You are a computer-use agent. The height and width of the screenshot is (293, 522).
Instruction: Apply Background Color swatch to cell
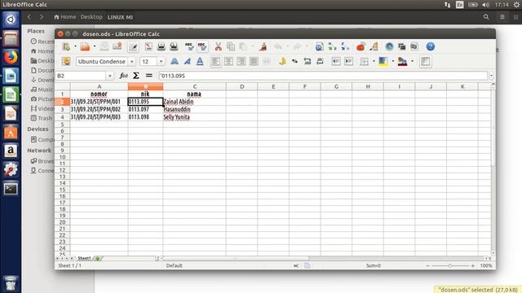pyautogui.click(x=383, y=62)
